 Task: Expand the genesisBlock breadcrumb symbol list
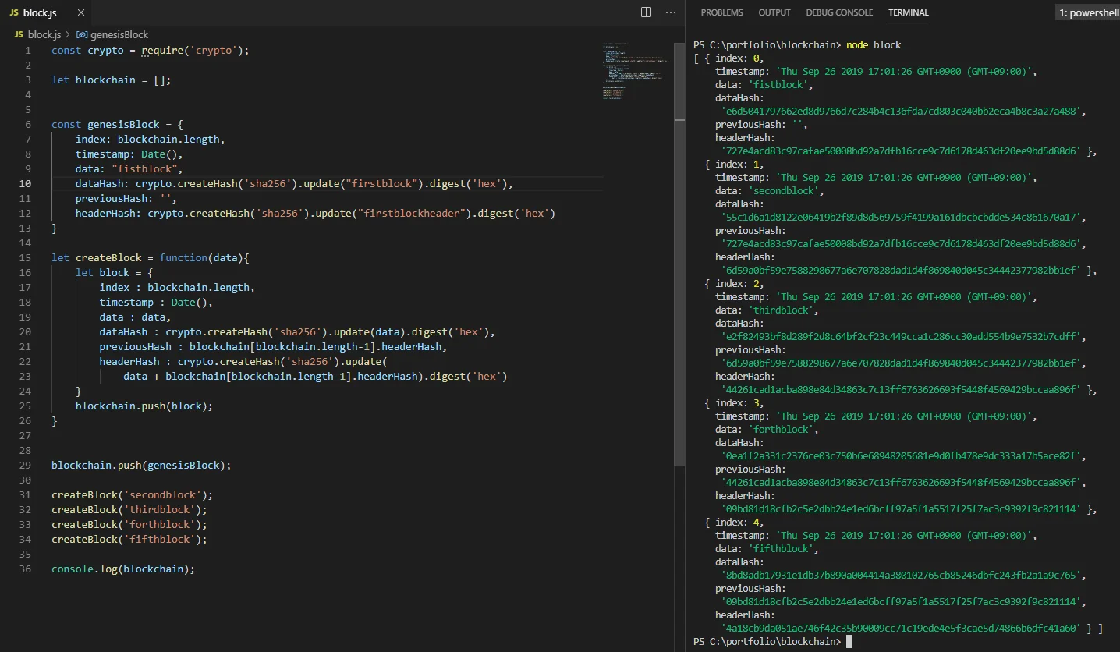click(119, 35)
